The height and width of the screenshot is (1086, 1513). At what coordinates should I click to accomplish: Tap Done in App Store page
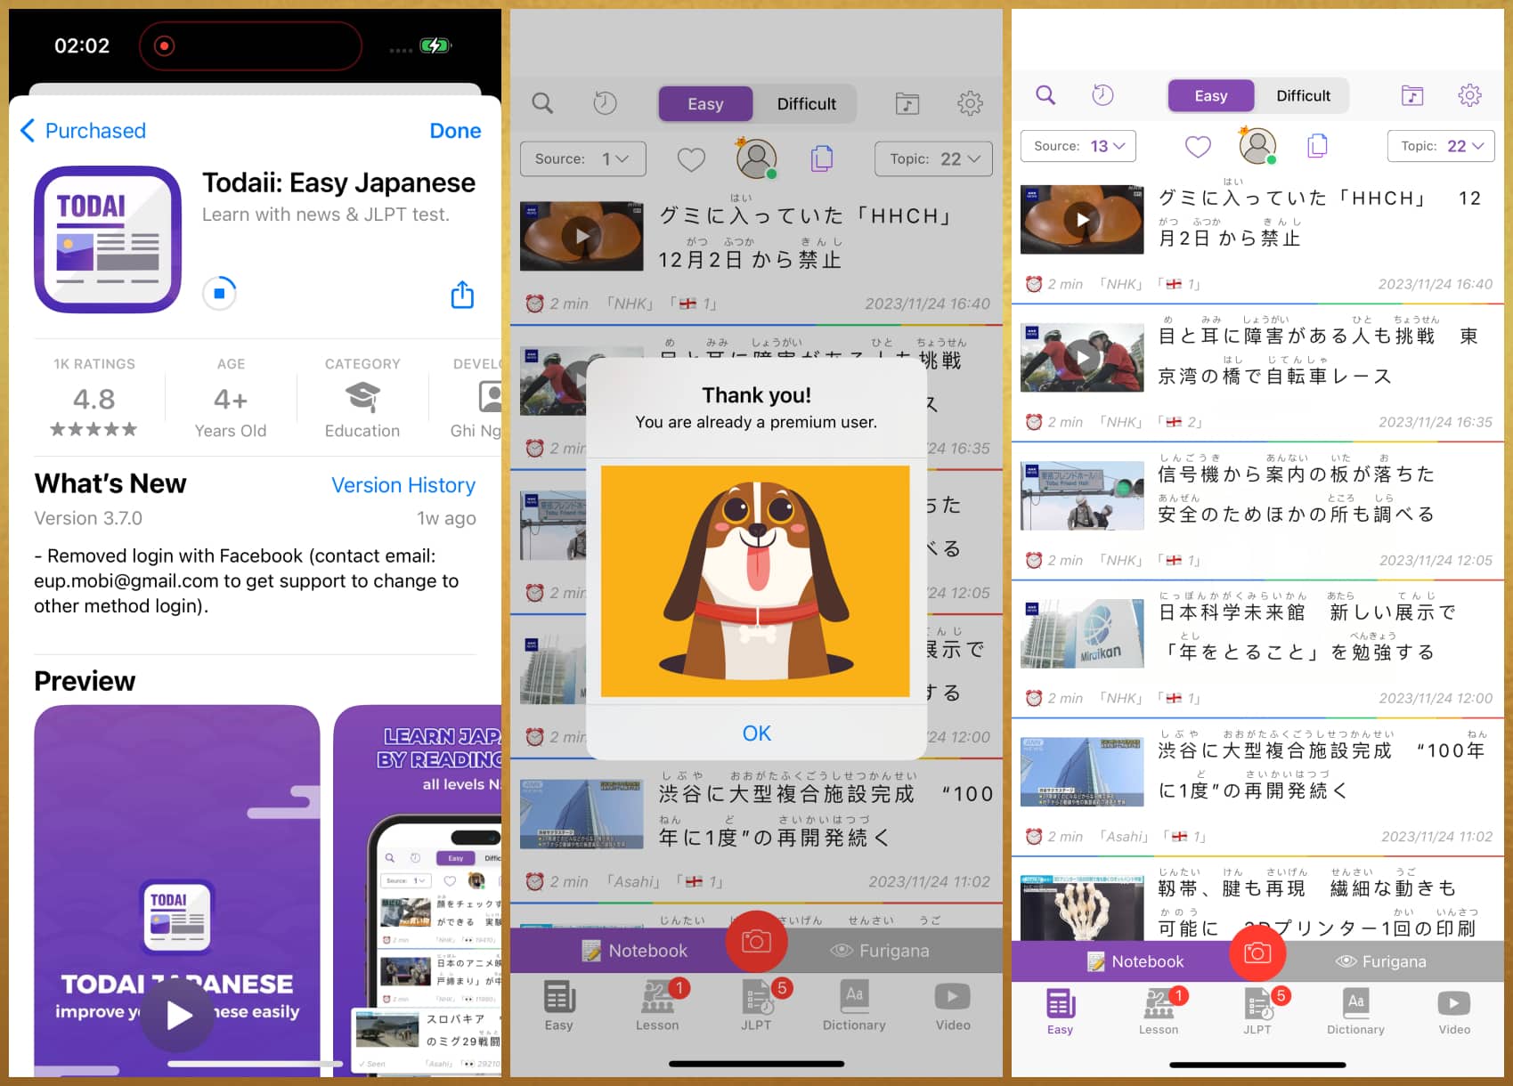click(455, 131)
